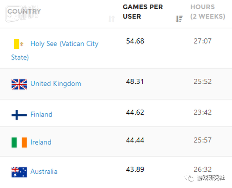232x188 pixels.
Task: Click the 25:57 hours value for Ireland
Action: pos(203,140)
